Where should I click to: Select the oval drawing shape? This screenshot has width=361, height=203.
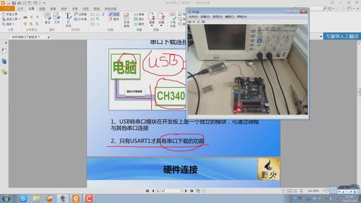click(x=93, y=19)
